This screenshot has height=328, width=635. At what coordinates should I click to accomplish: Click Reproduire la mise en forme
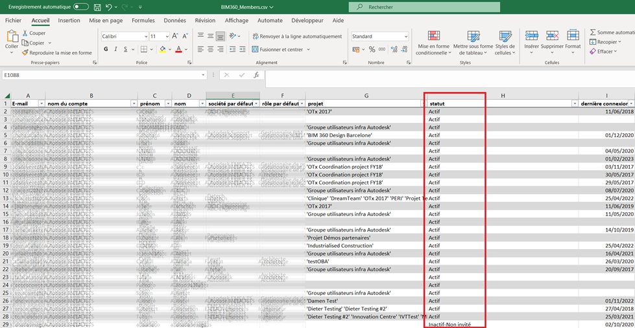pyautogui.click(x=56, y=52)
